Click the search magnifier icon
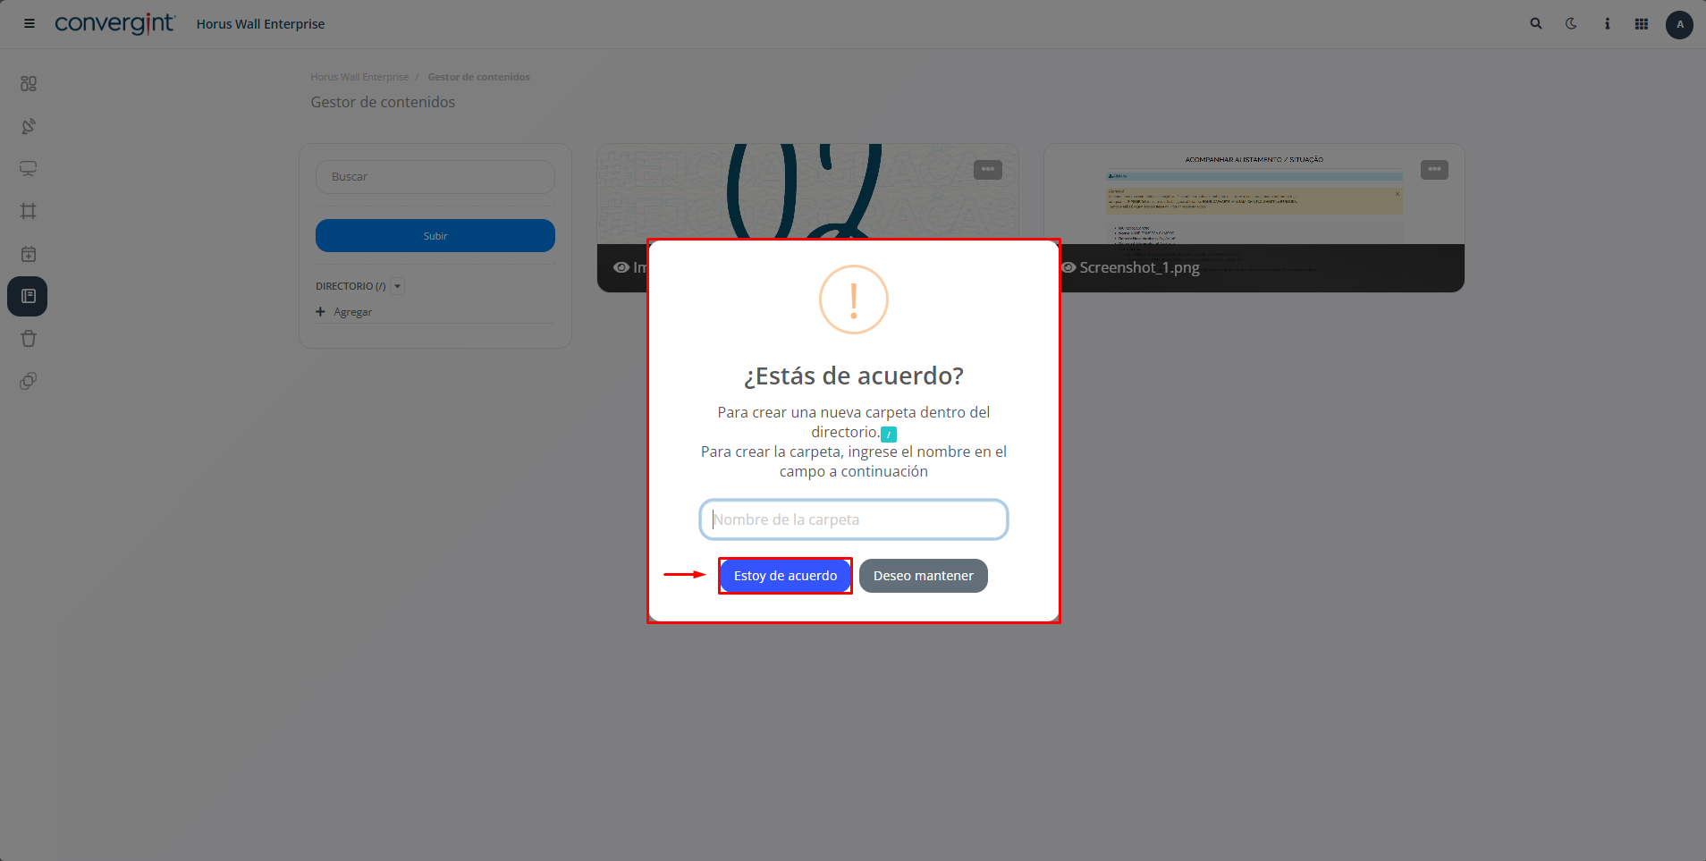Image resolution: width=1706 pixels, height=861 pixels. tap(1536, 24)
